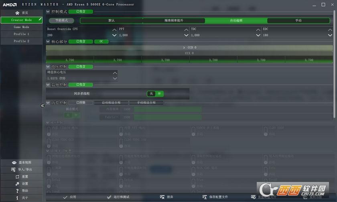Select Profile 2 in the sidebar

[21, 41]
